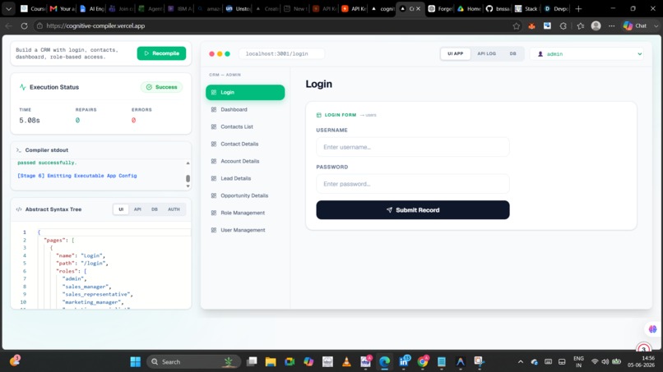Open Account Details in the sidebar
Viewport: 663px width, 372px height.
(x=245, y=161)
